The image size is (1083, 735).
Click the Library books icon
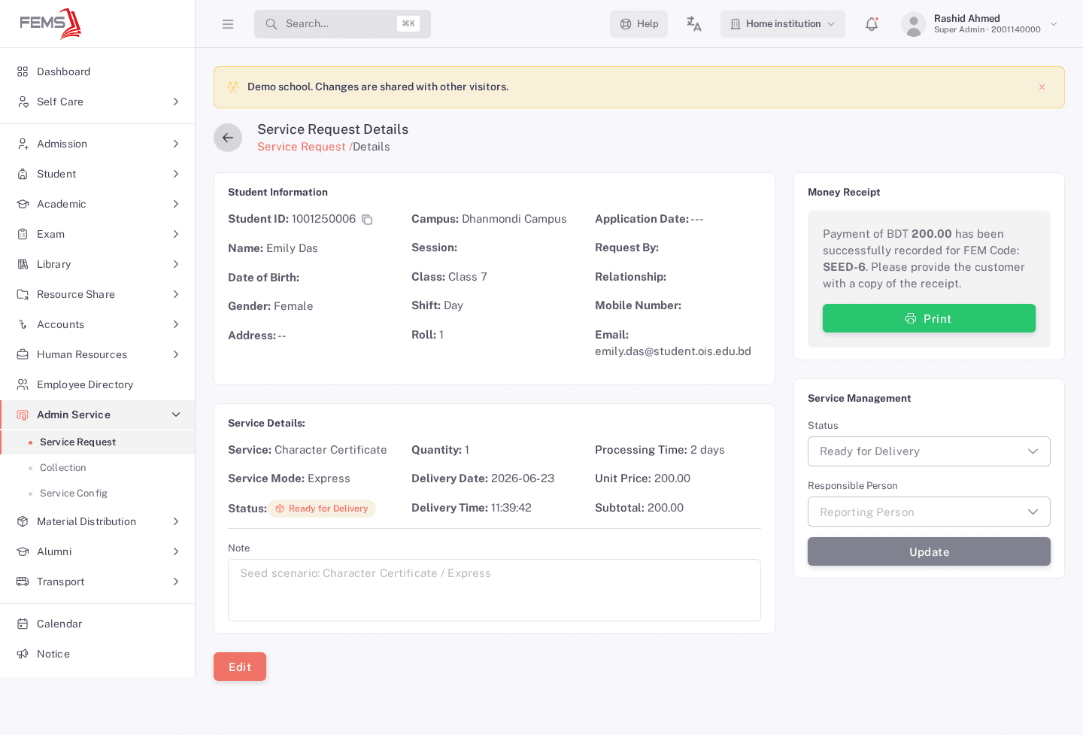23,264
